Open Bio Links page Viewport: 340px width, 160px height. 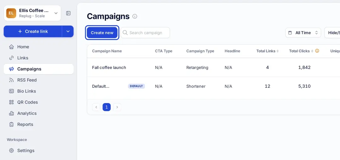[39, 91]
